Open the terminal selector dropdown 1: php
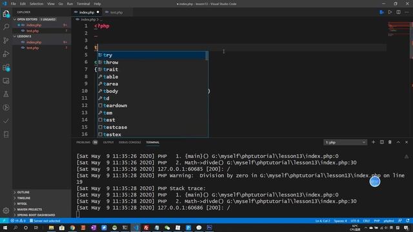Image resolution: width=413 pixels, height=232 pixels. (x=345, y=142)
